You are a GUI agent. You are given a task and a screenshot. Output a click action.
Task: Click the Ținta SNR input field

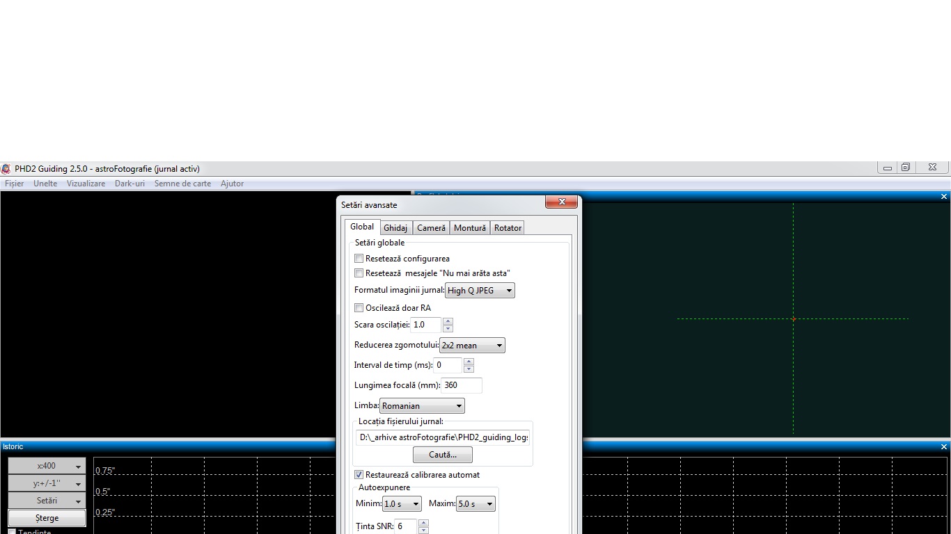pos(406,526)
